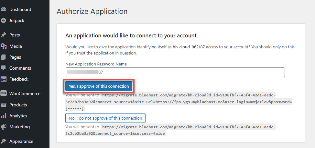Screen dimensions: 315x148
Task: Go to the Analytics menu item text
Action: tap(18, 116)
